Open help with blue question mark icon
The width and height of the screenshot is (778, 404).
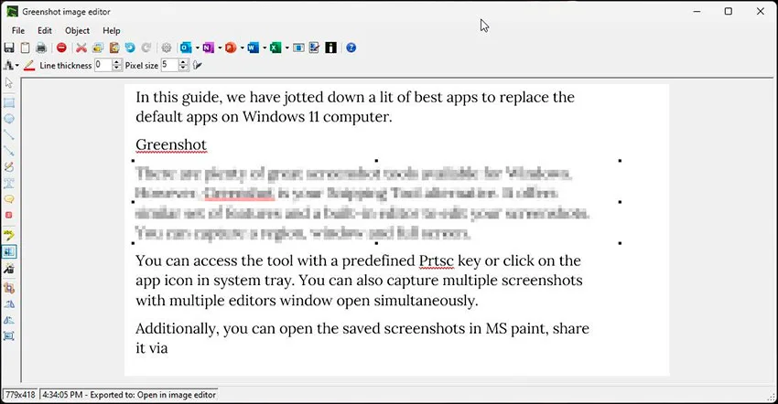[351, 48]
